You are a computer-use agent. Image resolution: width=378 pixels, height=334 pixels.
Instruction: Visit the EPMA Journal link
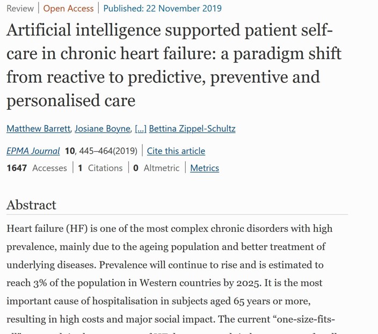33,151
